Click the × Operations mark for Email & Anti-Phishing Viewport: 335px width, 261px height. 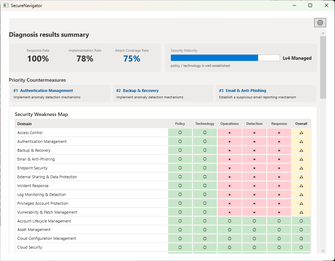coord(230,159)
